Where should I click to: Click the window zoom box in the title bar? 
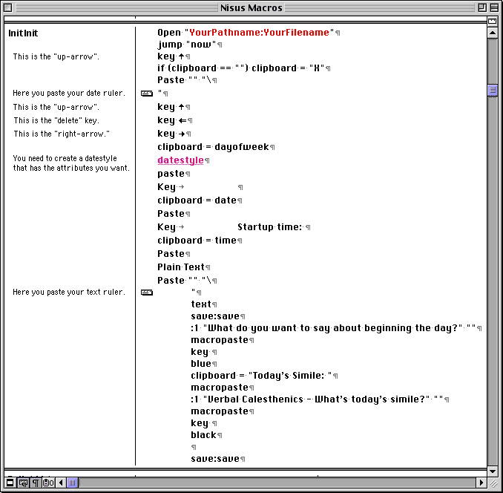[x=481, y=7]
